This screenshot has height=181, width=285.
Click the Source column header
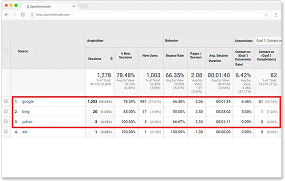point(22,51)
